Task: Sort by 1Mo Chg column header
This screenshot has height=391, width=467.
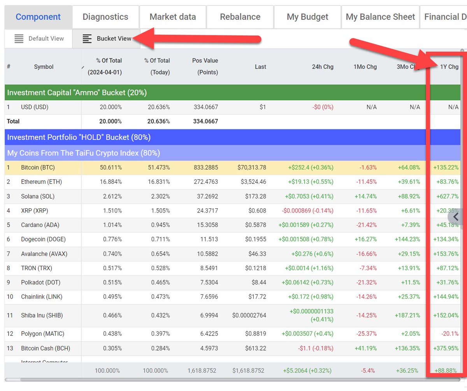Action: pos(365,67)
